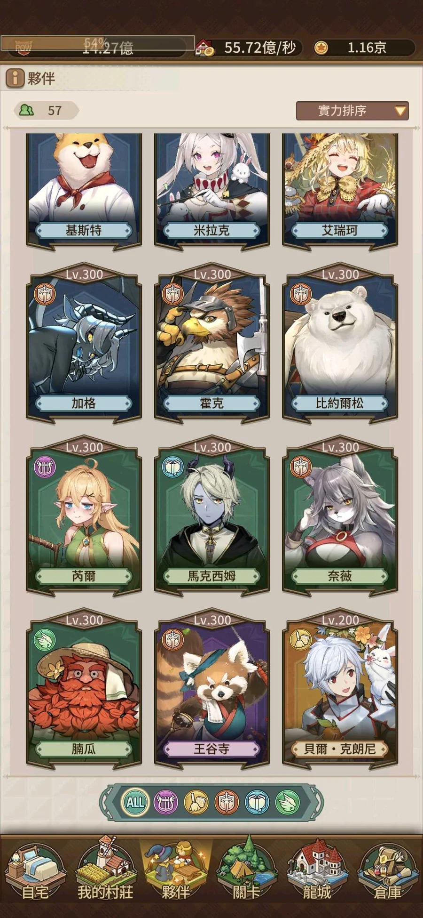
Task: Filter partners by book class icon
Action: [257, 802]
